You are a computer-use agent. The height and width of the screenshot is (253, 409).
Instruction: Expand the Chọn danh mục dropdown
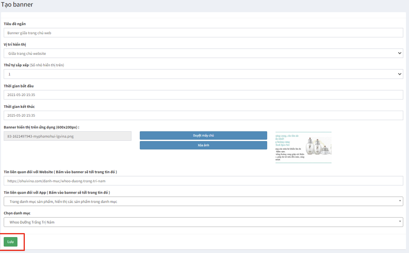[203, 222]
